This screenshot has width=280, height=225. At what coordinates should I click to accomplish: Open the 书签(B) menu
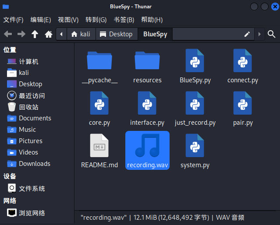tap(123, 20)
